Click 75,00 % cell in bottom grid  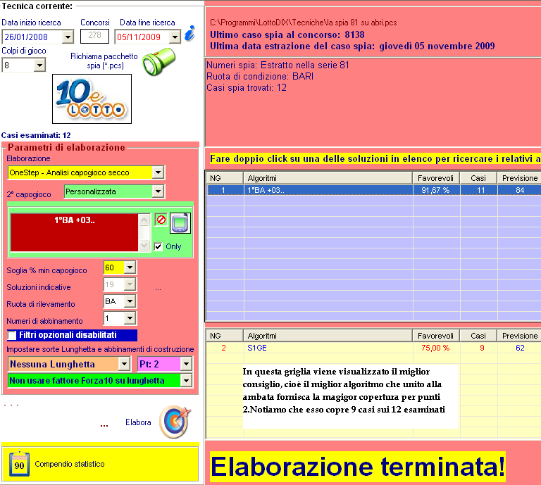(435, 348)
